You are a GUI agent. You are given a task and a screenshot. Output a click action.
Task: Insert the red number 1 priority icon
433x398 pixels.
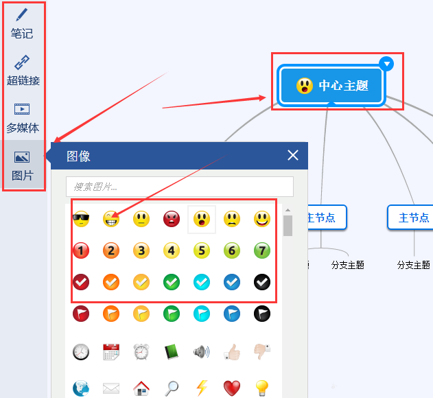[x=81, y=250]
